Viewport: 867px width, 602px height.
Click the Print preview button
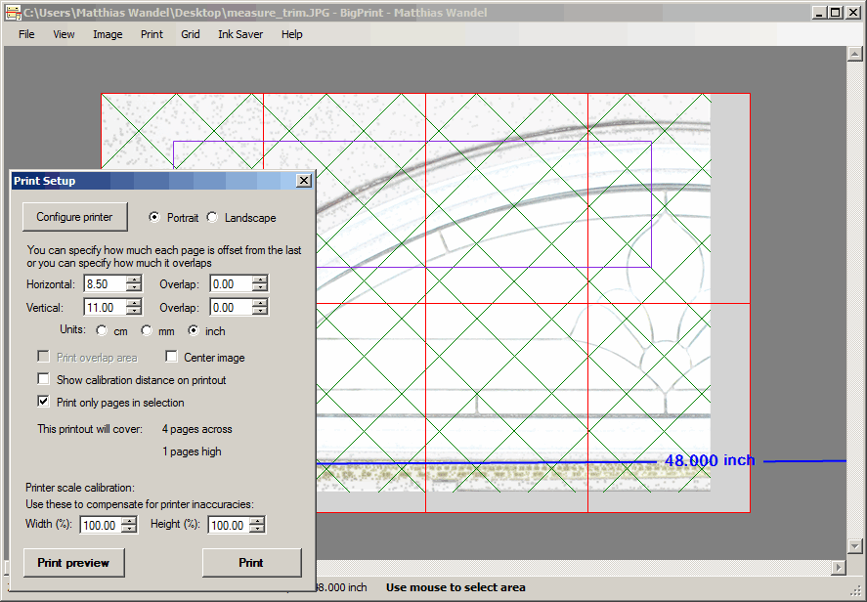73,563
